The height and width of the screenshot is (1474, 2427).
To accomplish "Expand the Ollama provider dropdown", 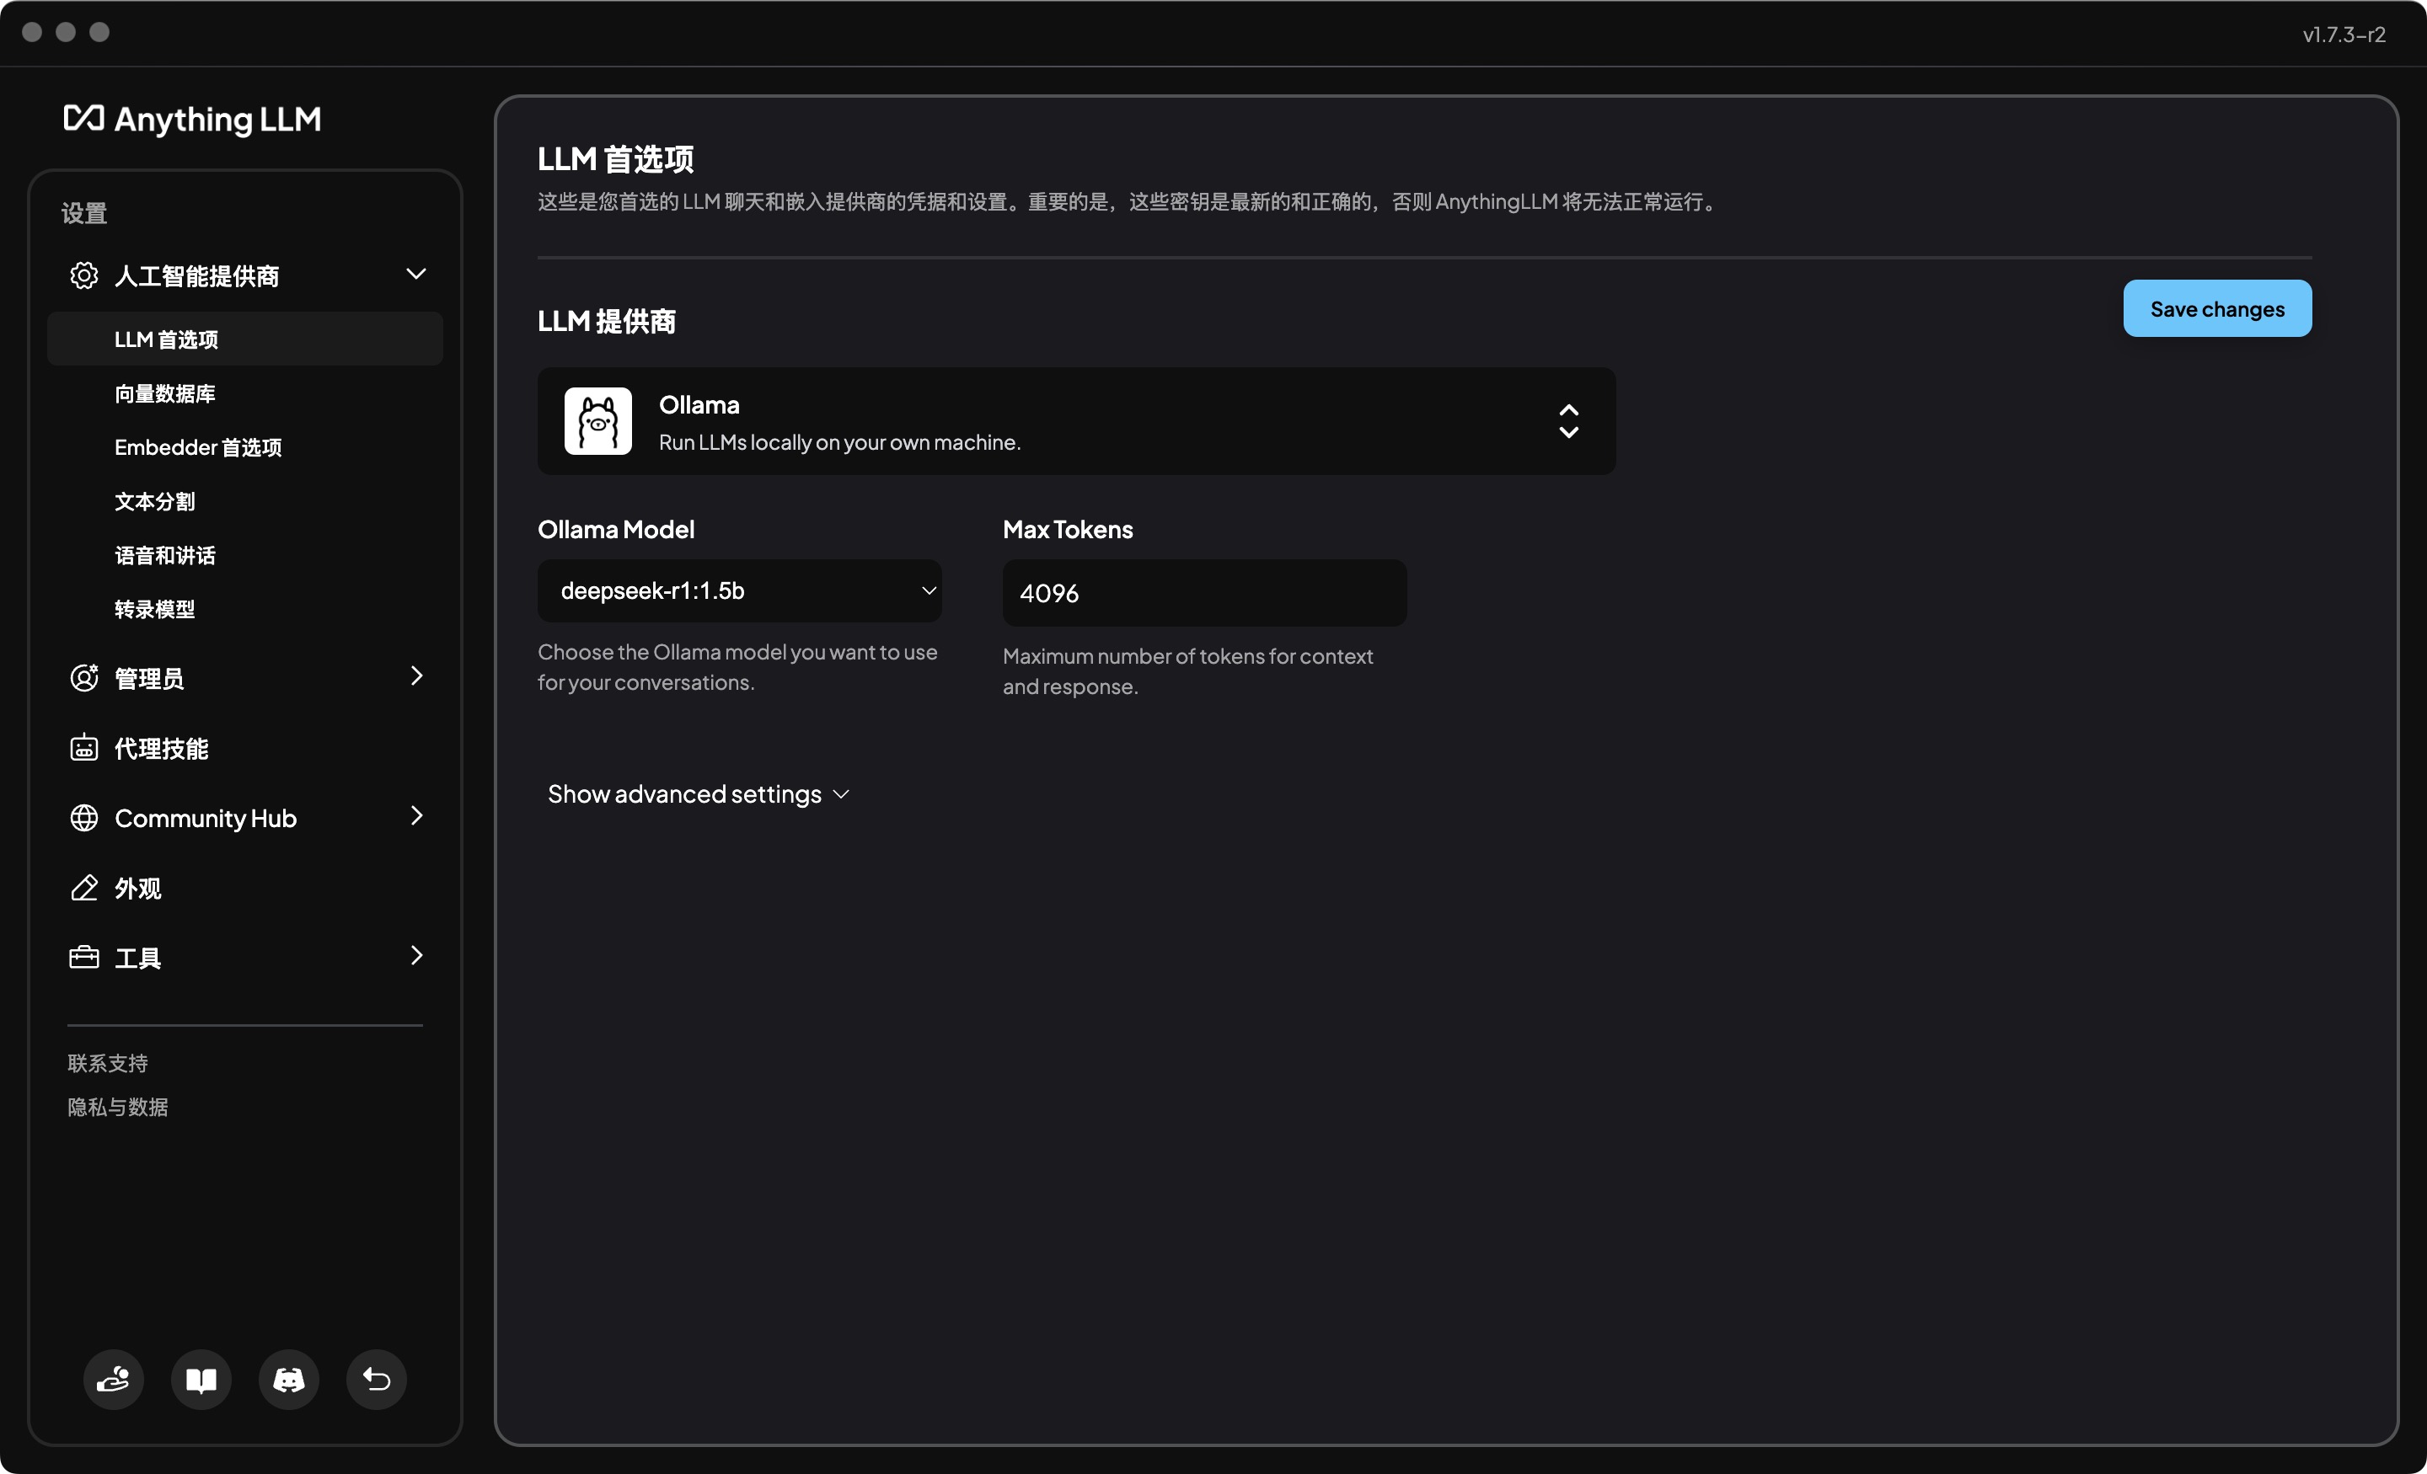I will [x=1567, y=421].
